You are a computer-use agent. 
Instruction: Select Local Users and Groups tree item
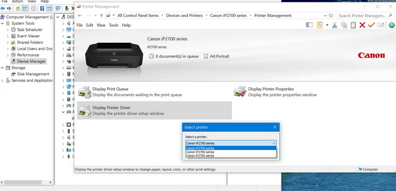coord(35,49)
